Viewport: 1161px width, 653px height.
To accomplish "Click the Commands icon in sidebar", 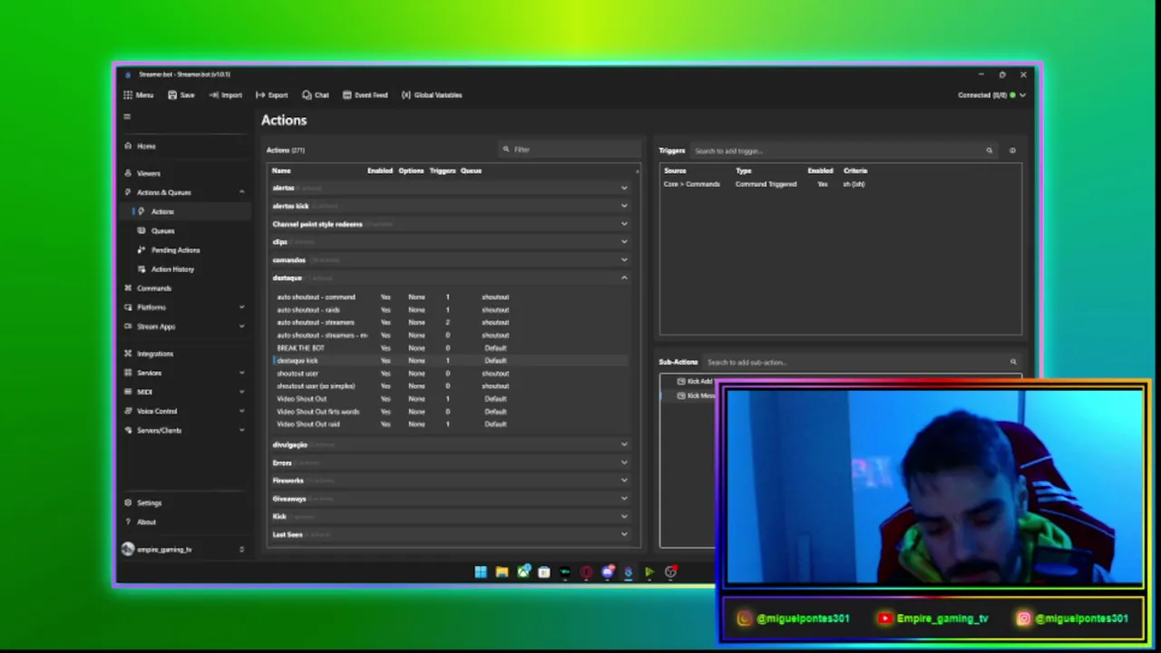I will click(128, 288).
